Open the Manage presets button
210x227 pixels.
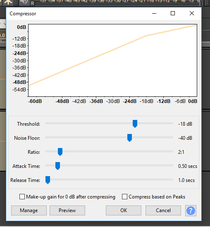tap(29, 210)
